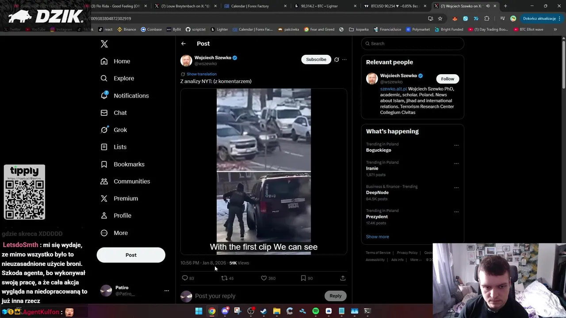566x318 pixels.
Task: Open Explore in the X sidebar
Action: pyautogui.click(x=117, y=78)
